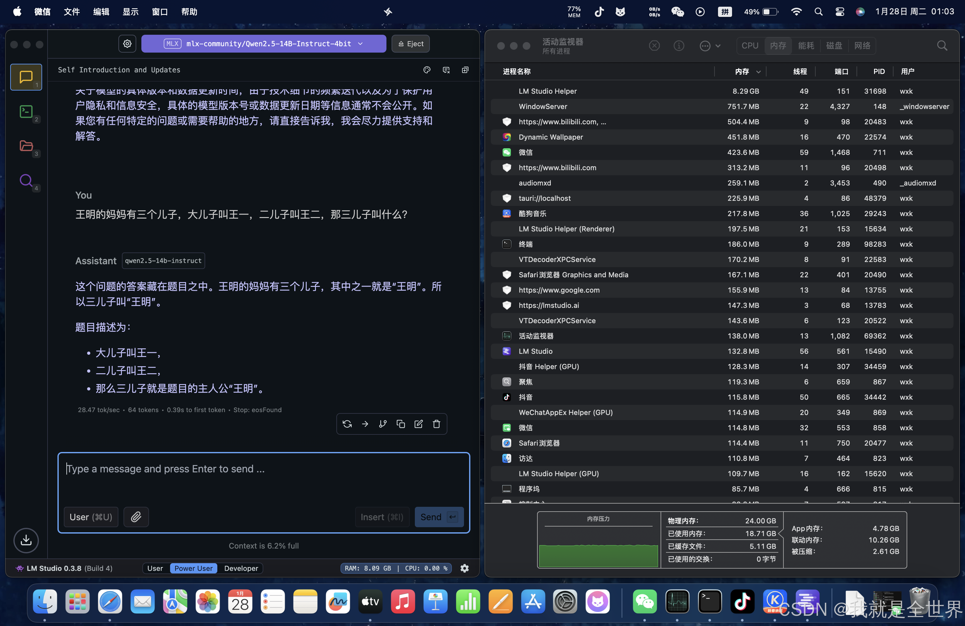Screen dimensions: 965x626
Task: Open My Models folder sidebar icon
Action: click(x=26, y=145)
